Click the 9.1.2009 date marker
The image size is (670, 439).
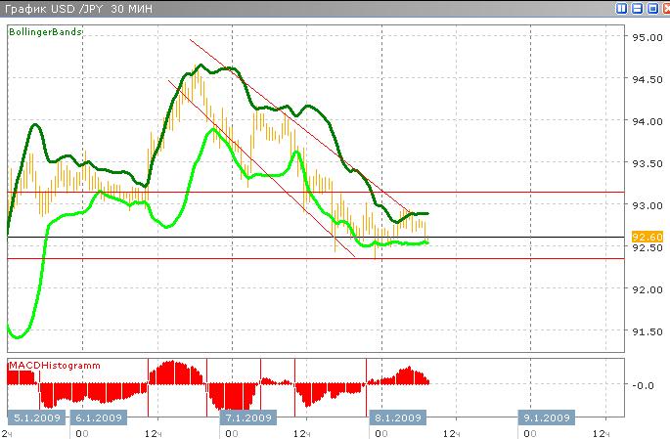point(546,417)
